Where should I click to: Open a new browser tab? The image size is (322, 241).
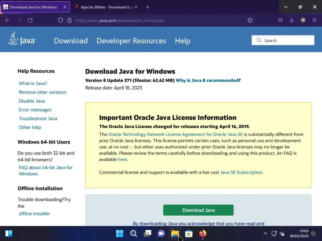coord(148,7)
